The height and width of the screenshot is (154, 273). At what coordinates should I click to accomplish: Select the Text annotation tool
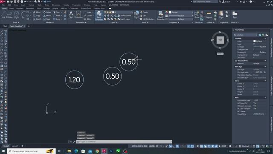click(71, 14)
